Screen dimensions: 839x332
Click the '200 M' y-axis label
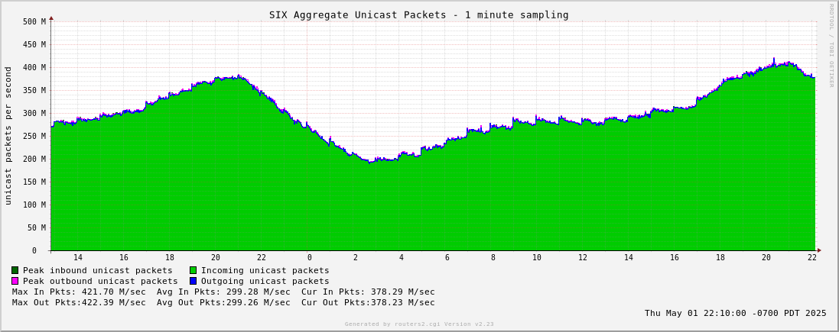coord(34,159)
